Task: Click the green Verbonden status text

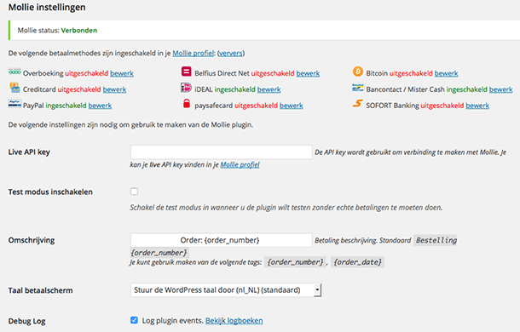Action: coord(79,30)
